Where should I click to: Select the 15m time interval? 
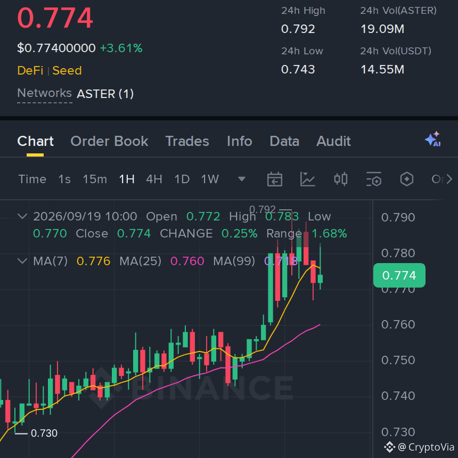pyautogui.click(x=95, y=179)
